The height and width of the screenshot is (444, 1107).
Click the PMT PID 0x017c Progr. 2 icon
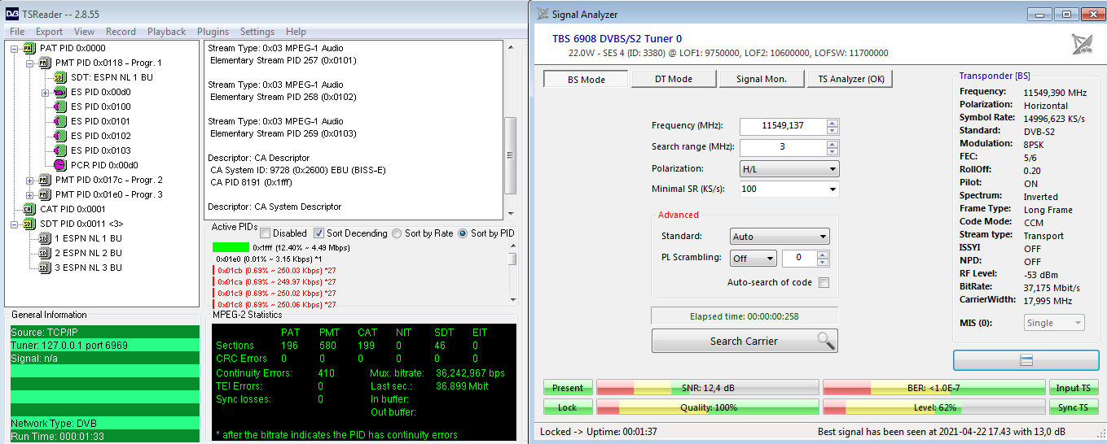click(45, 180)
